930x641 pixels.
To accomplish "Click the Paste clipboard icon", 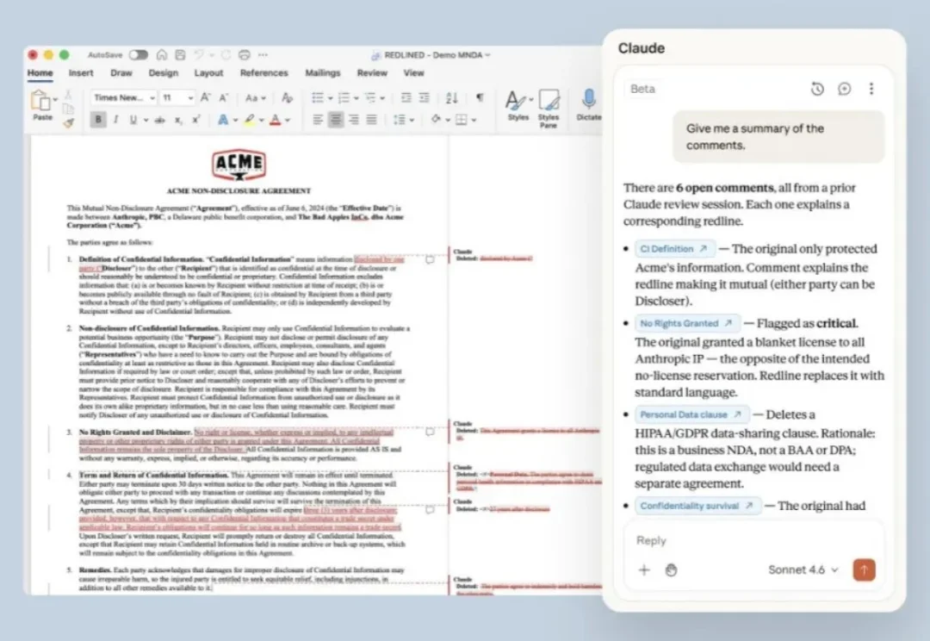I will click(x=42, y=102).
